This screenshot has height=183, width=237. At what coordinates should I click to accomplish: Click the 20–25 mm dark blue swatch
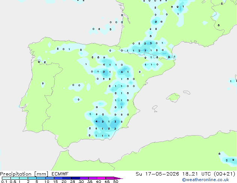tap(67, 178)
